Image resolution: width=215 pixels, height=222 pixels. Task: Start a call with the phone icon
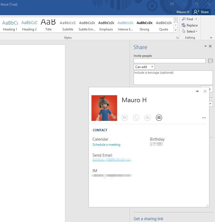click(x=136, y=118)
